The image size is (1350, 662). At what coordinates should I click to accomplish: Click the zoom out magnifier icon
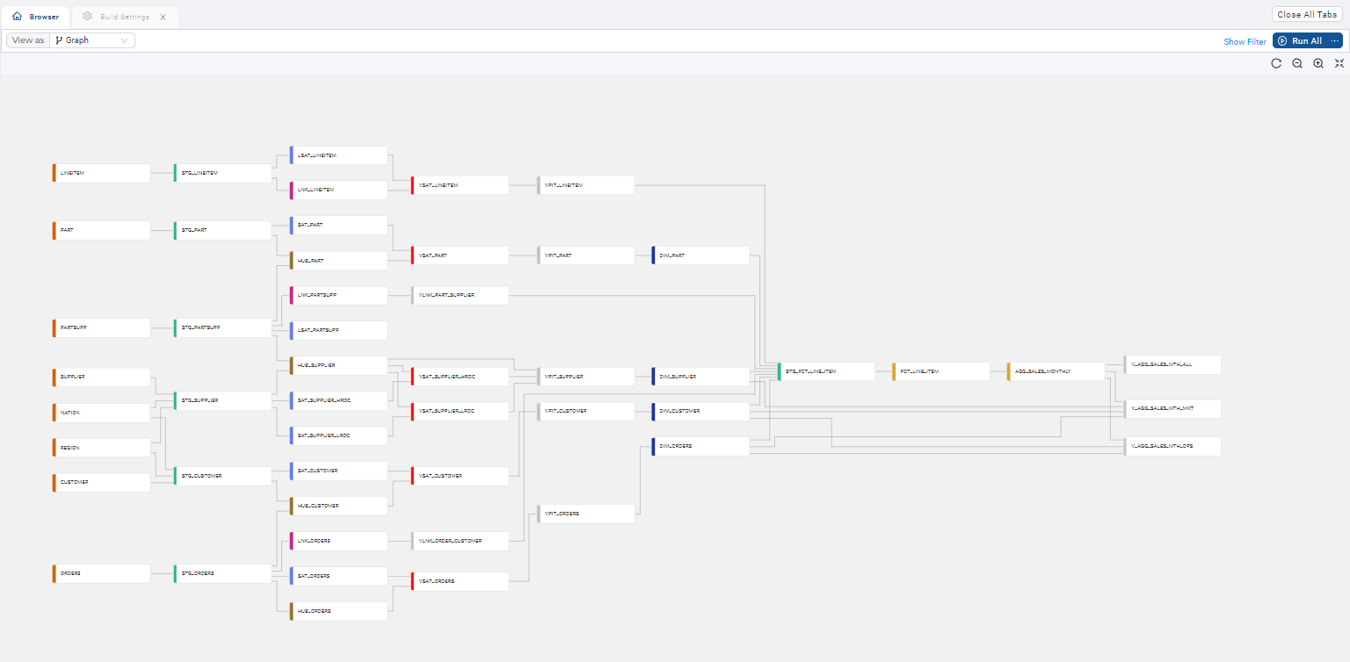click(1297, 63)
